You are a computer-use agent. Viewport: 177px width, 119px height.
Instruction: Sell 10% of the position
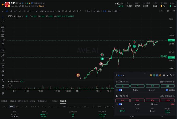[123, 100]
